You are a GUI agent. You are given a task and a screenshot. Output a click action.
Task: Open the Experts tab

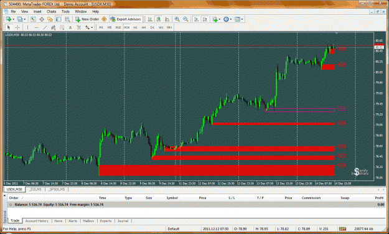pyautogui.click(x=106, y=221)
